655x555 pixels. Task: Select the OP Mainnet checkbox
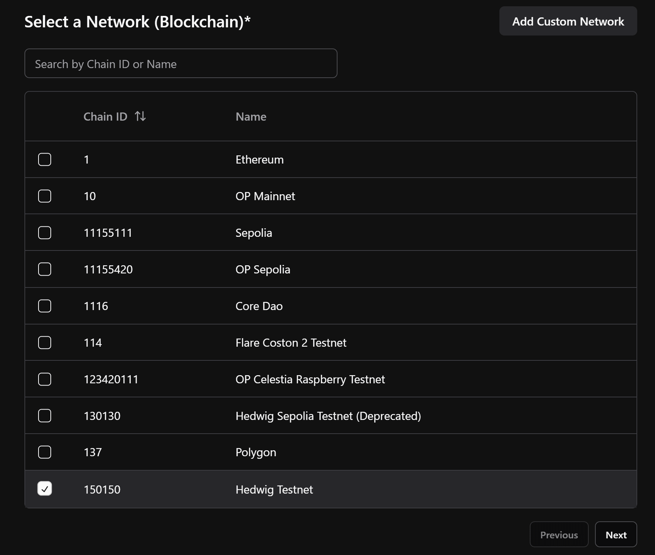click(45, 196)
